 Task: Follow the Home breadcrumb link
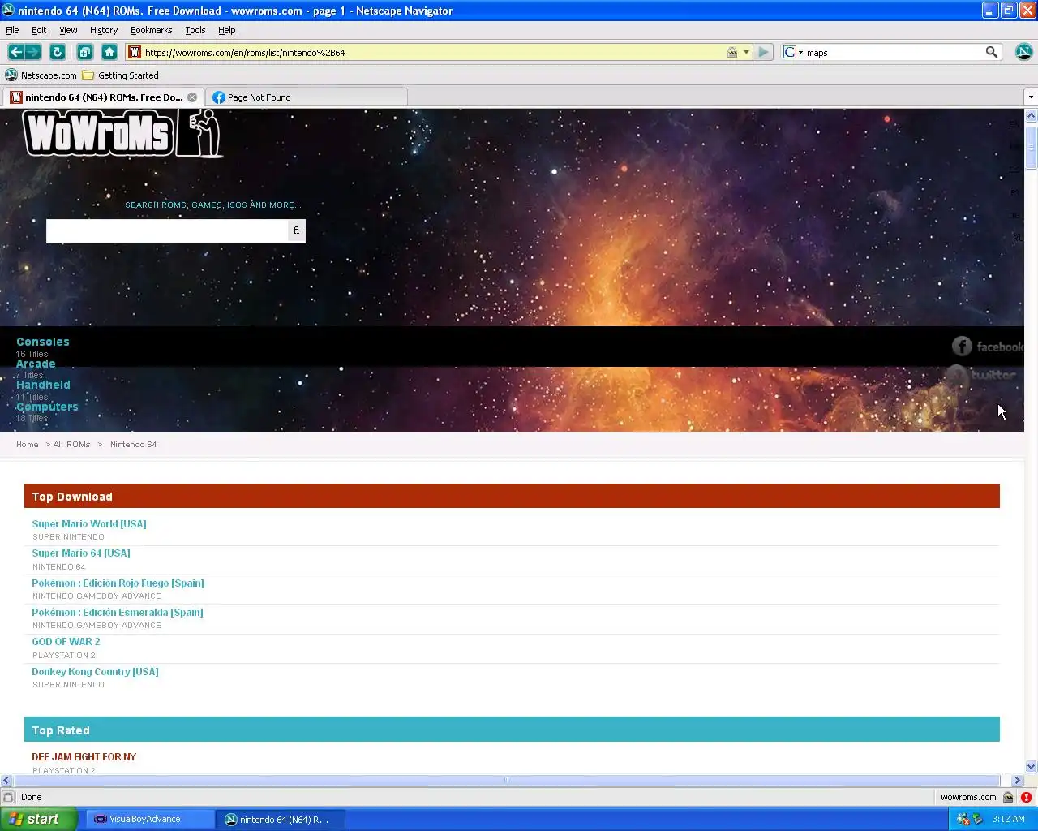pyautogui.click(x=28, y=445)
